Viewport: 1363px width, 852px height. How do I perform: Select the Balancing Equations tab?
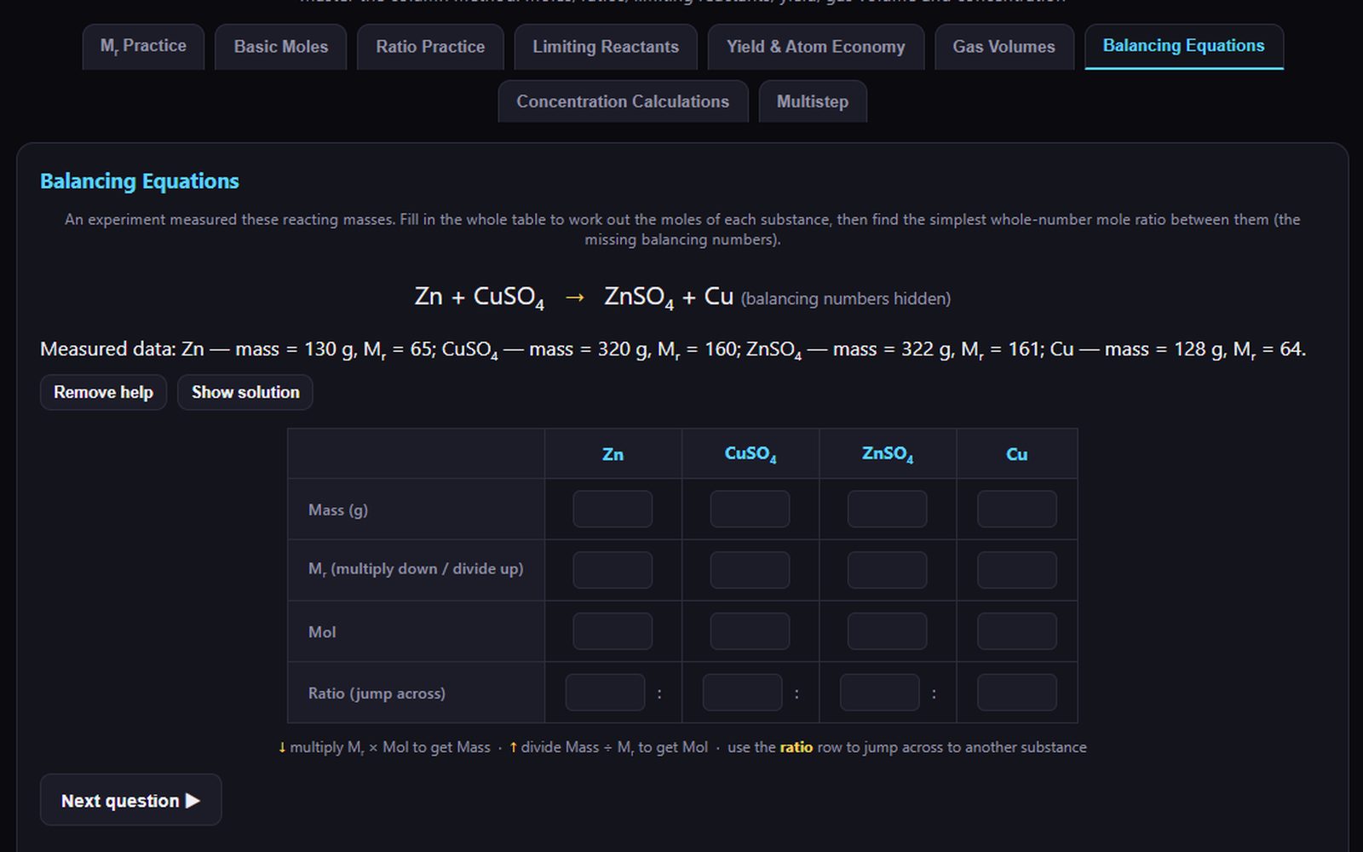[x=1184, y=47]
